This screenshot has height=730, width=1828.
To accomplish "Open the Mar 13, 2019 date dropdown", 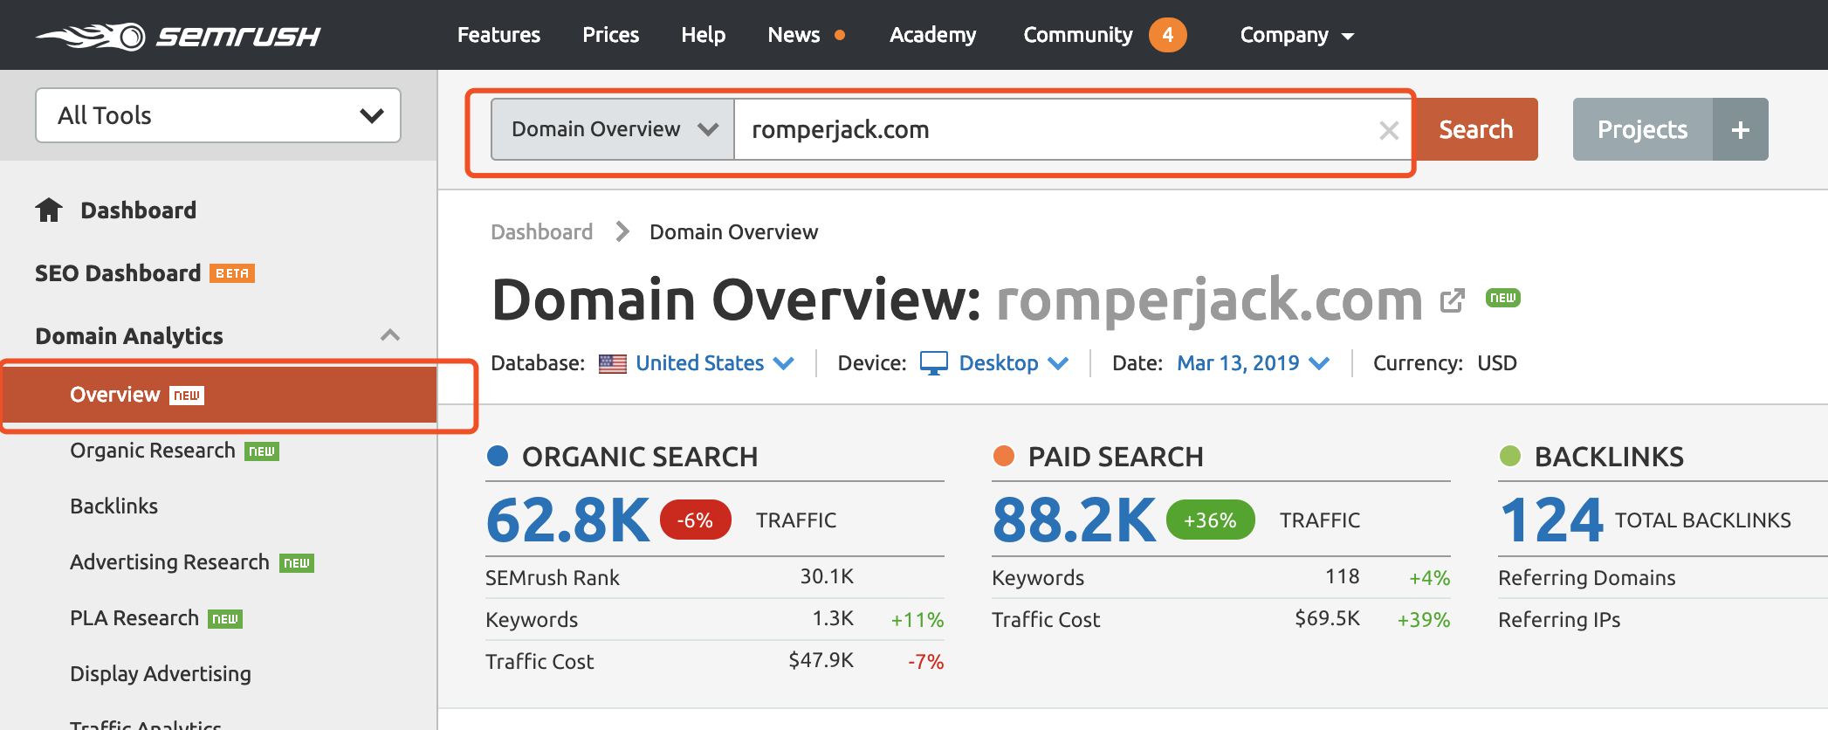I will click(x=1253, y=363).
